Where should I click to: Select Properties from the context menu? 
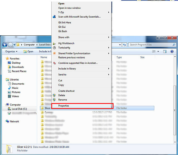63,106
